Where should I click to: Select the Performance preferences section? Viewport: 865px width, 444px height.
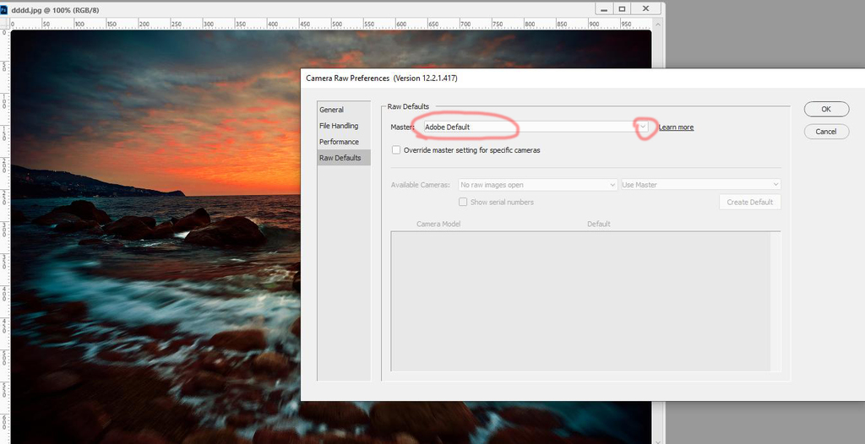tap(339, 142)
